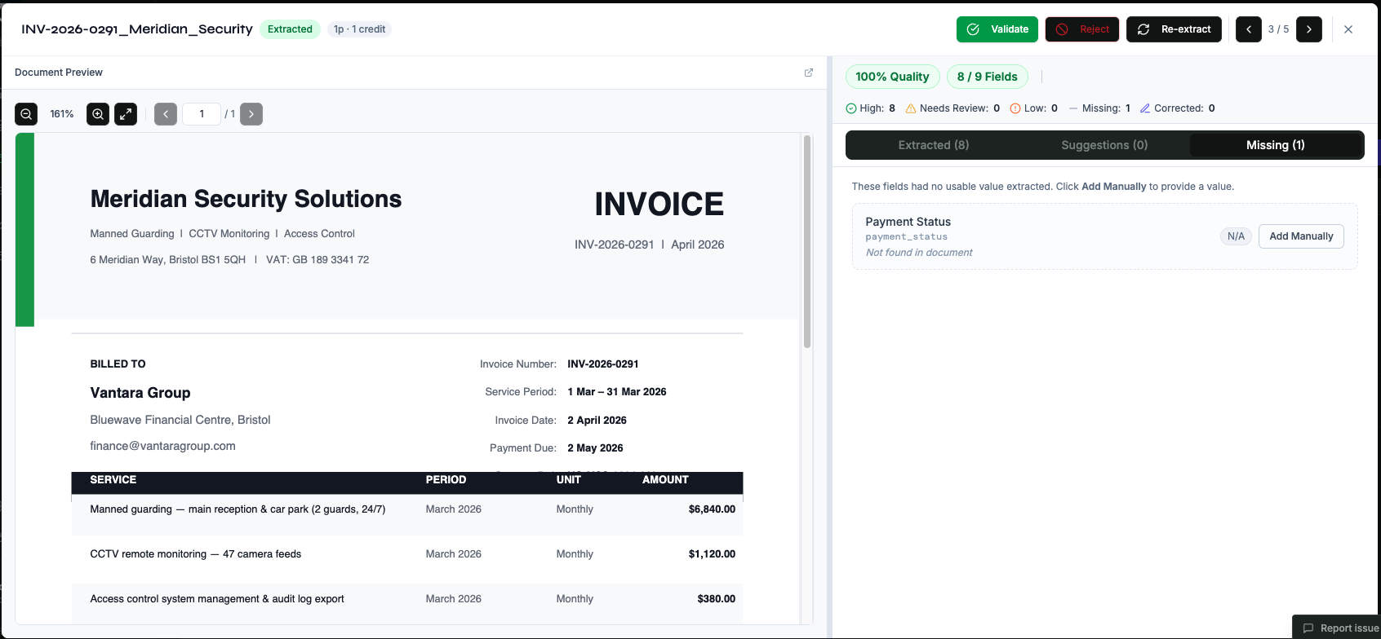This screenshot has height=639, width=1381.
Task: Zoom in the document preview
Action: (x=98, y=114)
